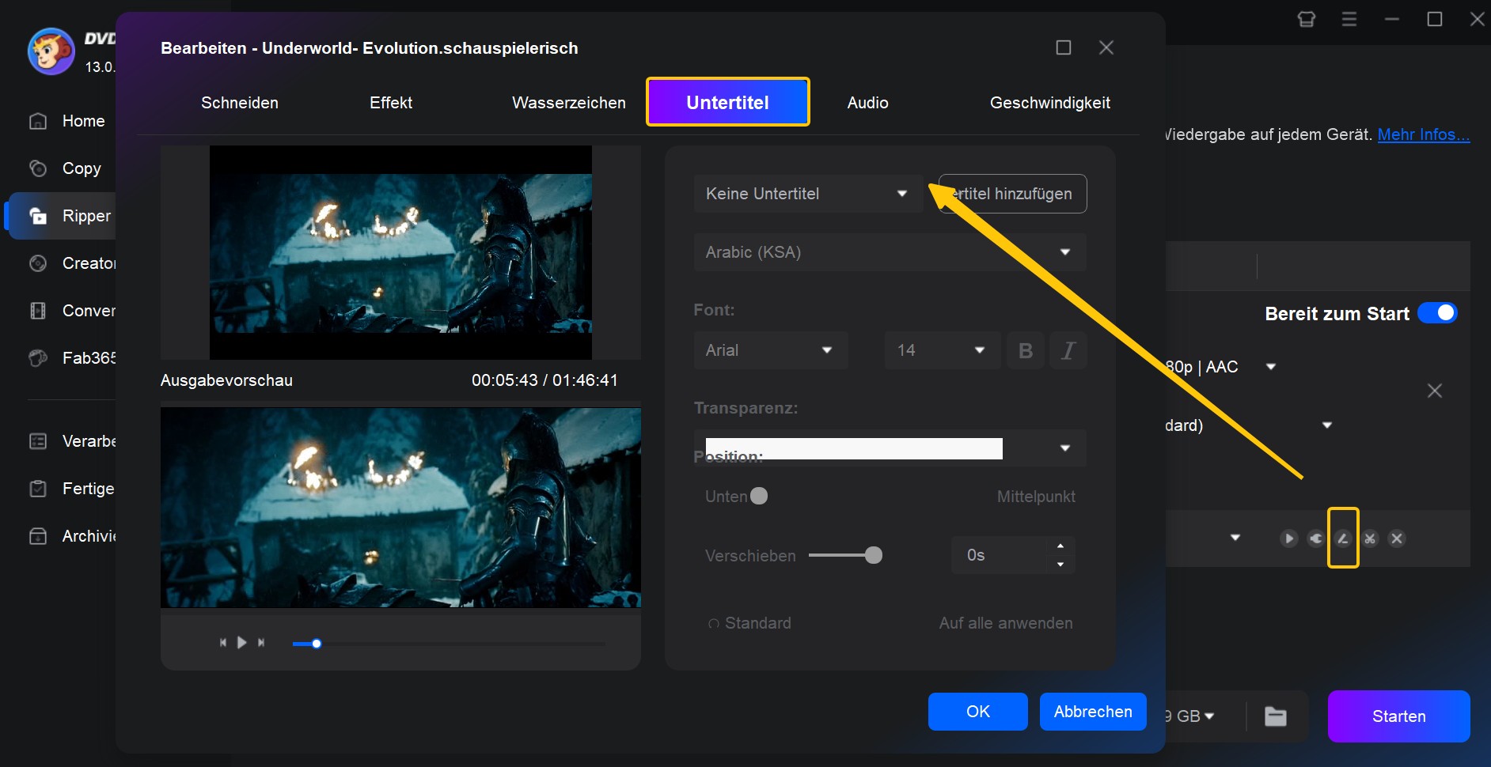This screenshot has height=767, width=1491.
Task: Click the Untertitel hinzufügen button
Action: (1013, 194)
